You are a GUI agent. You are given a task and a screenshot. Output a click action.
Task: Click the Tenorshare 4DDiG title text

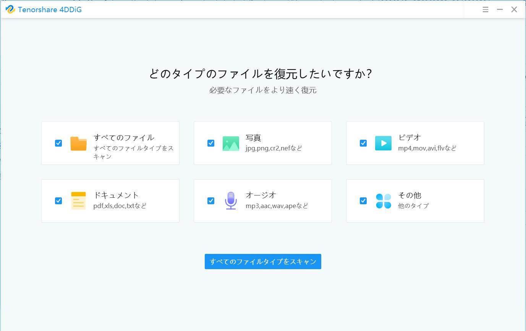[50, 10]
